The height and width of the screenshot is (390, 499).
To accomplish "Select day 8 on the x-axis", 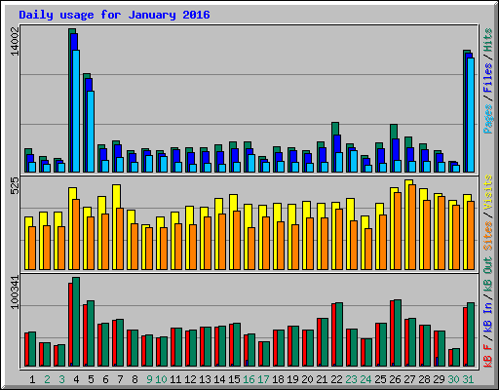I will click(x=134, y=379).
